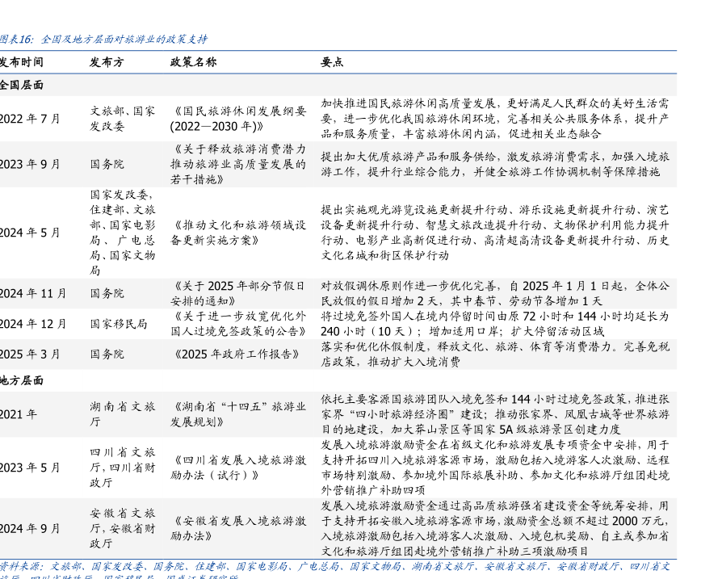
Task: Click policy name '《关于进一步放宽优化外国人过境免签政策的公告》'
Action: (x=238, y=324)
